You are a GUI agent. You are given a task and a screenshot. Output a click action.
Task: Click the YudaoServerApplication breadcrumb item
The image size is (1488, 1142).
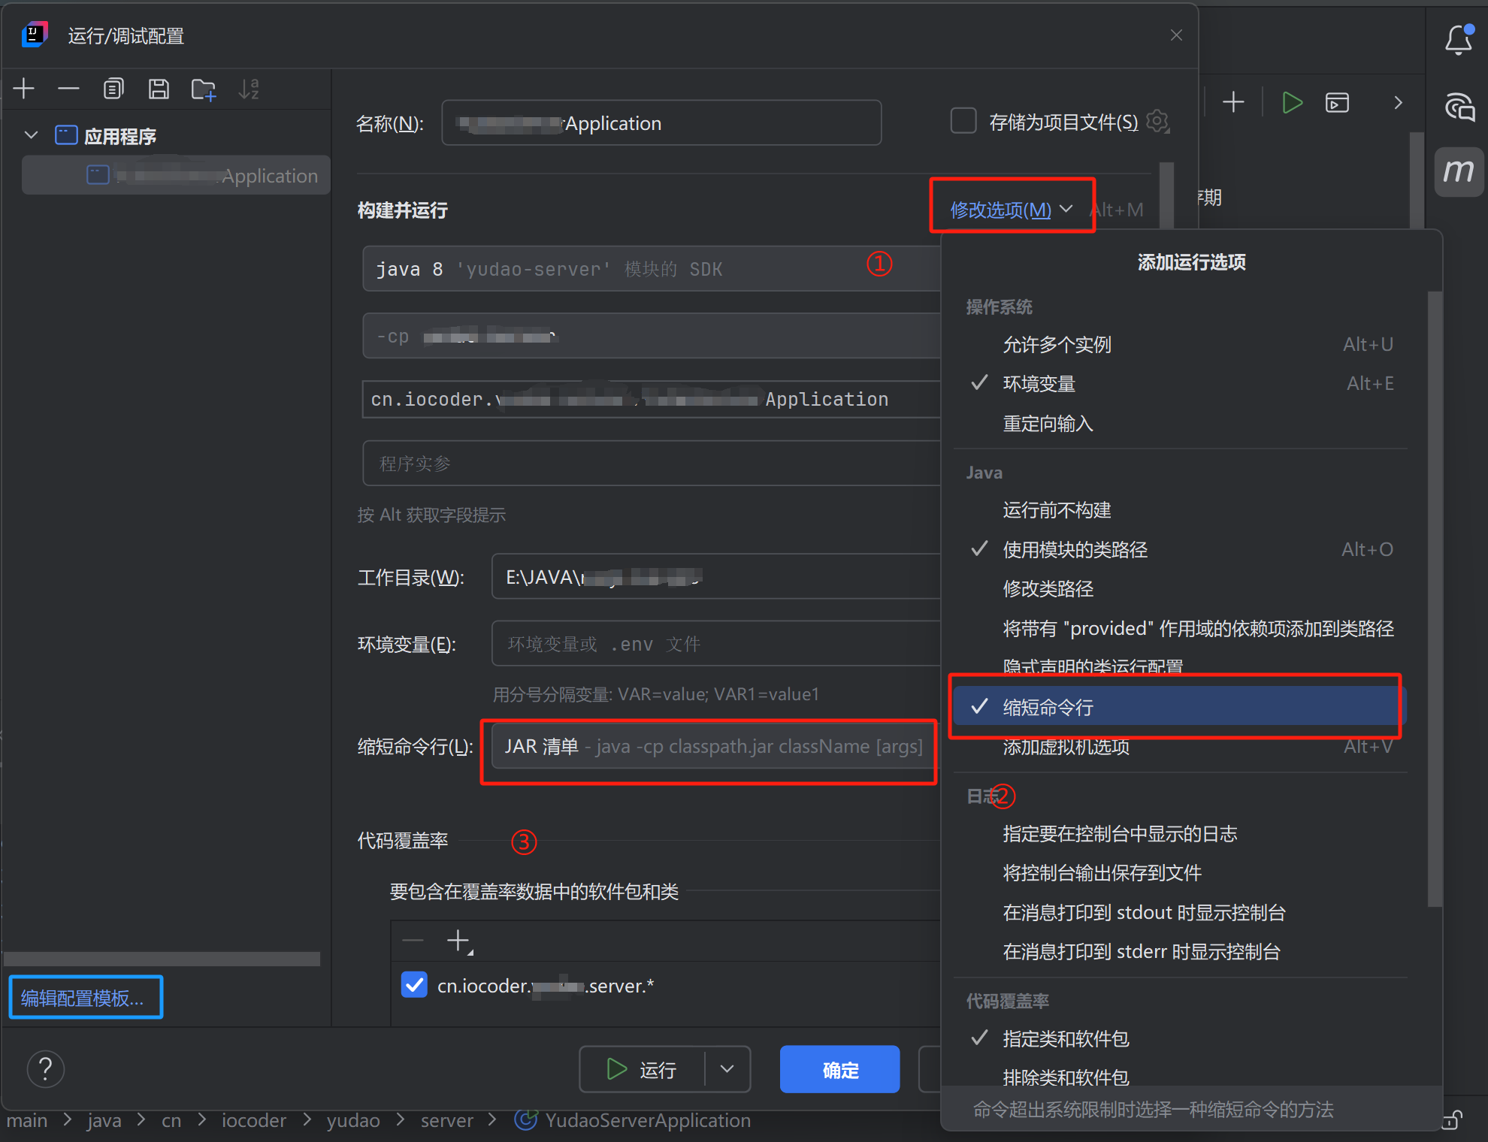648,1119
